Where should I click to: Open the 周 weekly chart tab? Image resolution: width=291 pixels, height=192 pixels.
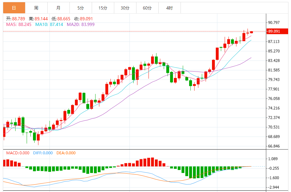[x=36, y=8]
